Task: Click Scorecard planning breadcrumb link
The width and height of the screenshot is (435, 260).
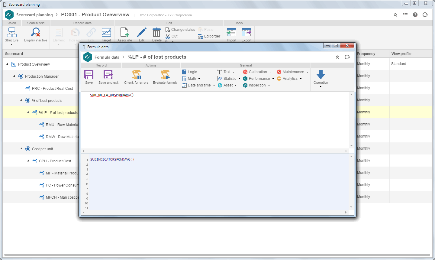Action: pyautogui.click(x=34, y=15)
